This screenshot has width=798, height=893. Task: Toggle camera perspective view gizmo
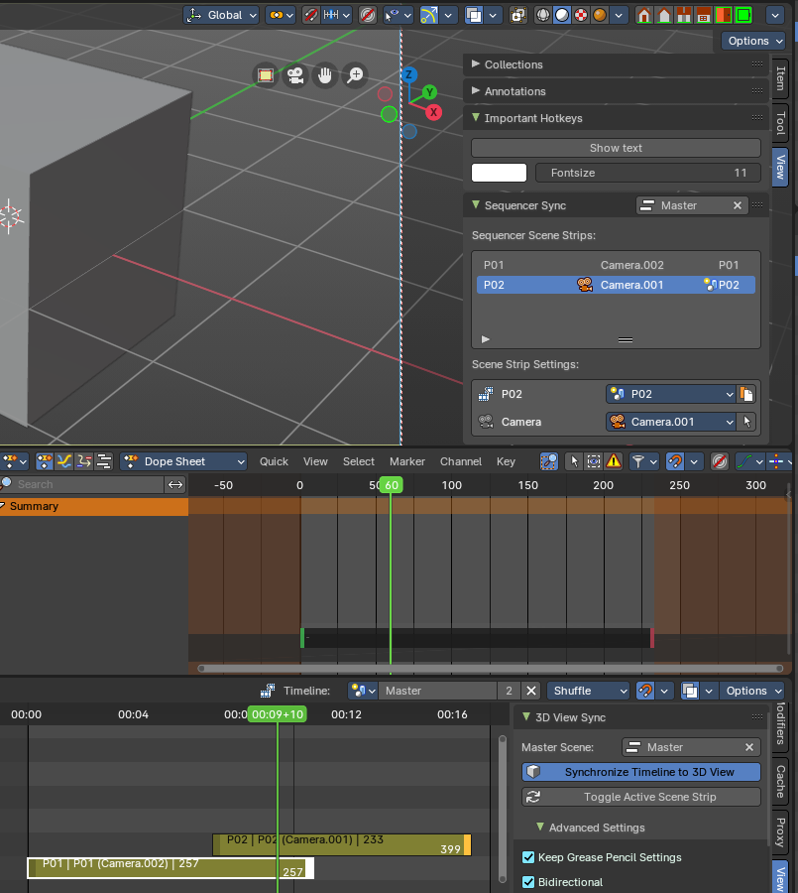point(294,75)
